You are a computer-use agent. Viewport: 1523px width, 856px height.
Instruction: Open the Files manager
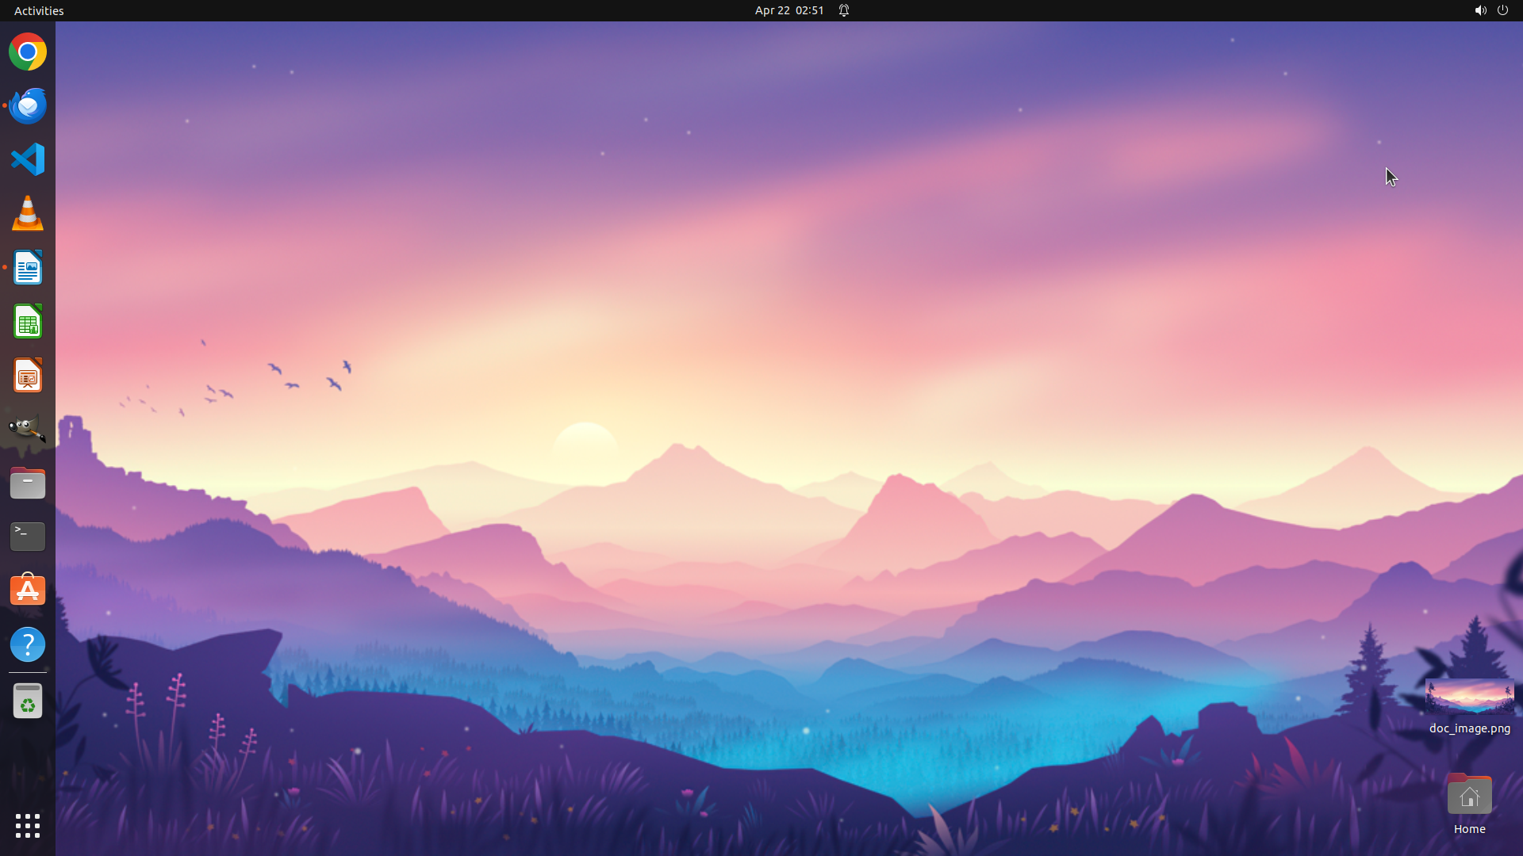(28, 483)
